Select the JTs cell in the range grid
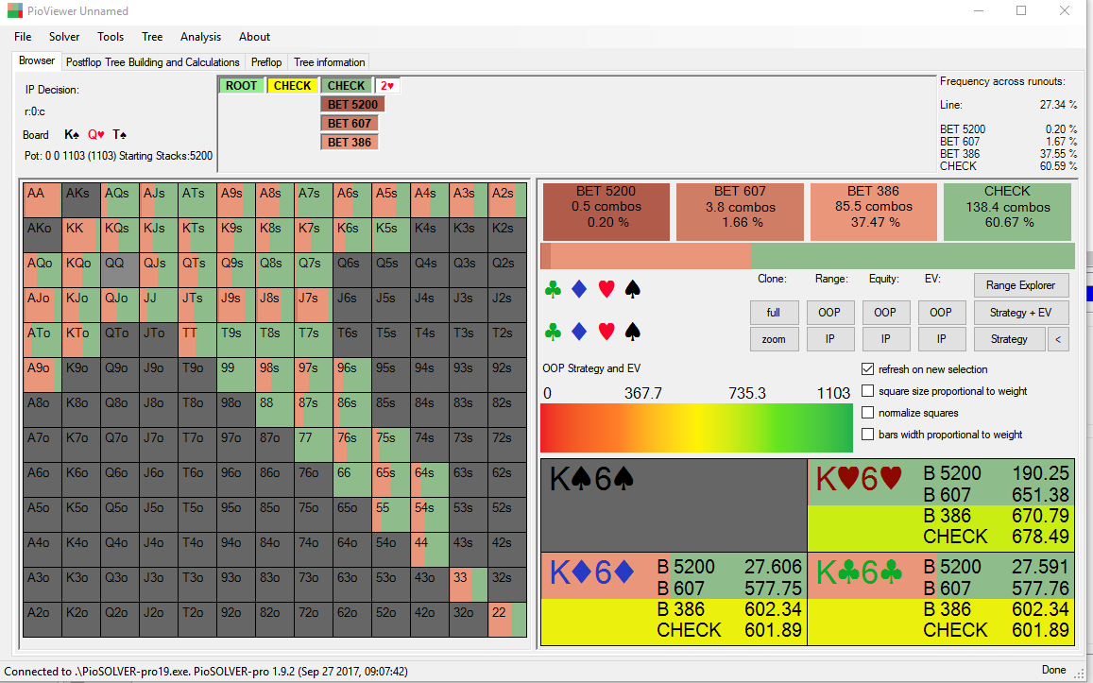The height and width of the screenshot is (683, 1093). (197, 304)
